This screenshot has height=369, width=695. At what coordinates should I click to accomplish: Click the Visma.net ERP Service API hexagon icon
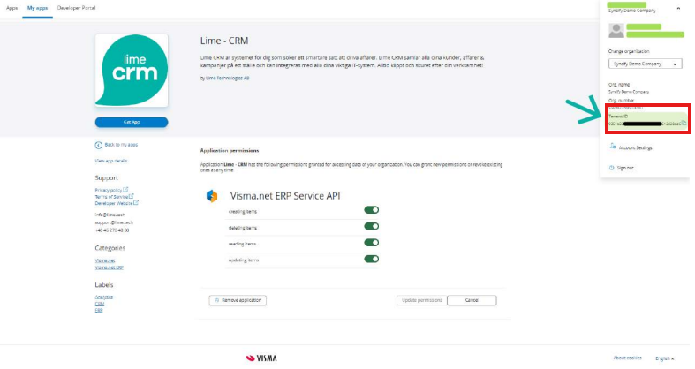pos(212,196)
